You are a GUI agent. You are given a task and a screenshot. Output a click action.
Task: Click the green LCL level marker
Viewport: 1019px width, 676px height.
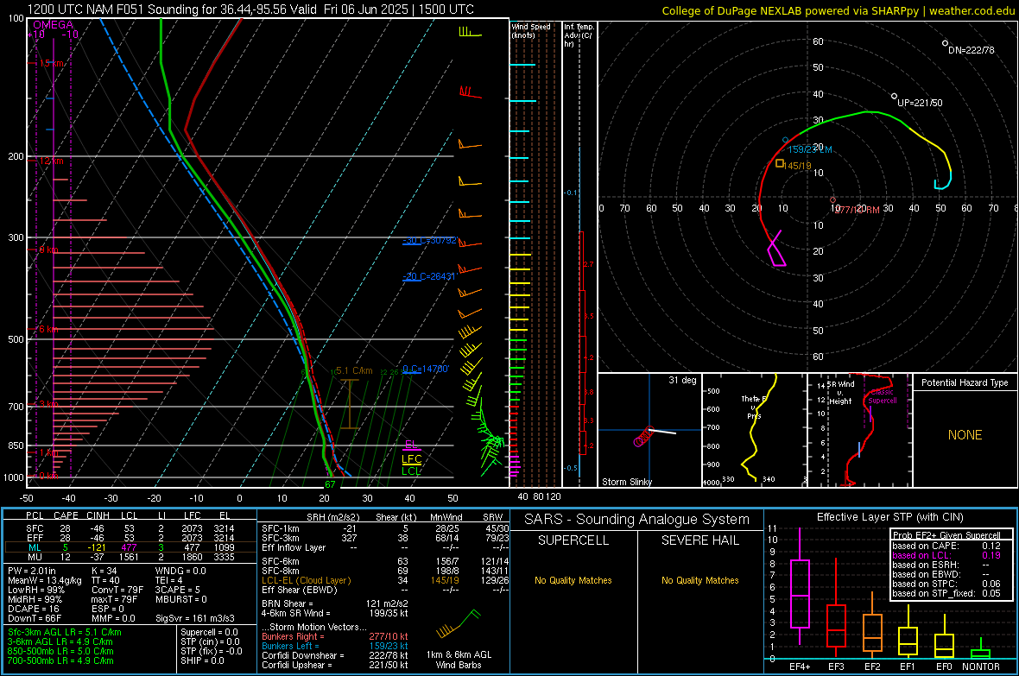coord(411,472)
